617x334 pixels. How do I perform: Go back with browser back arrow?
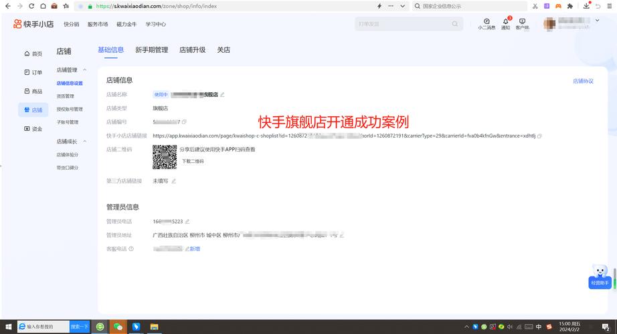click(x=8, y=6)
